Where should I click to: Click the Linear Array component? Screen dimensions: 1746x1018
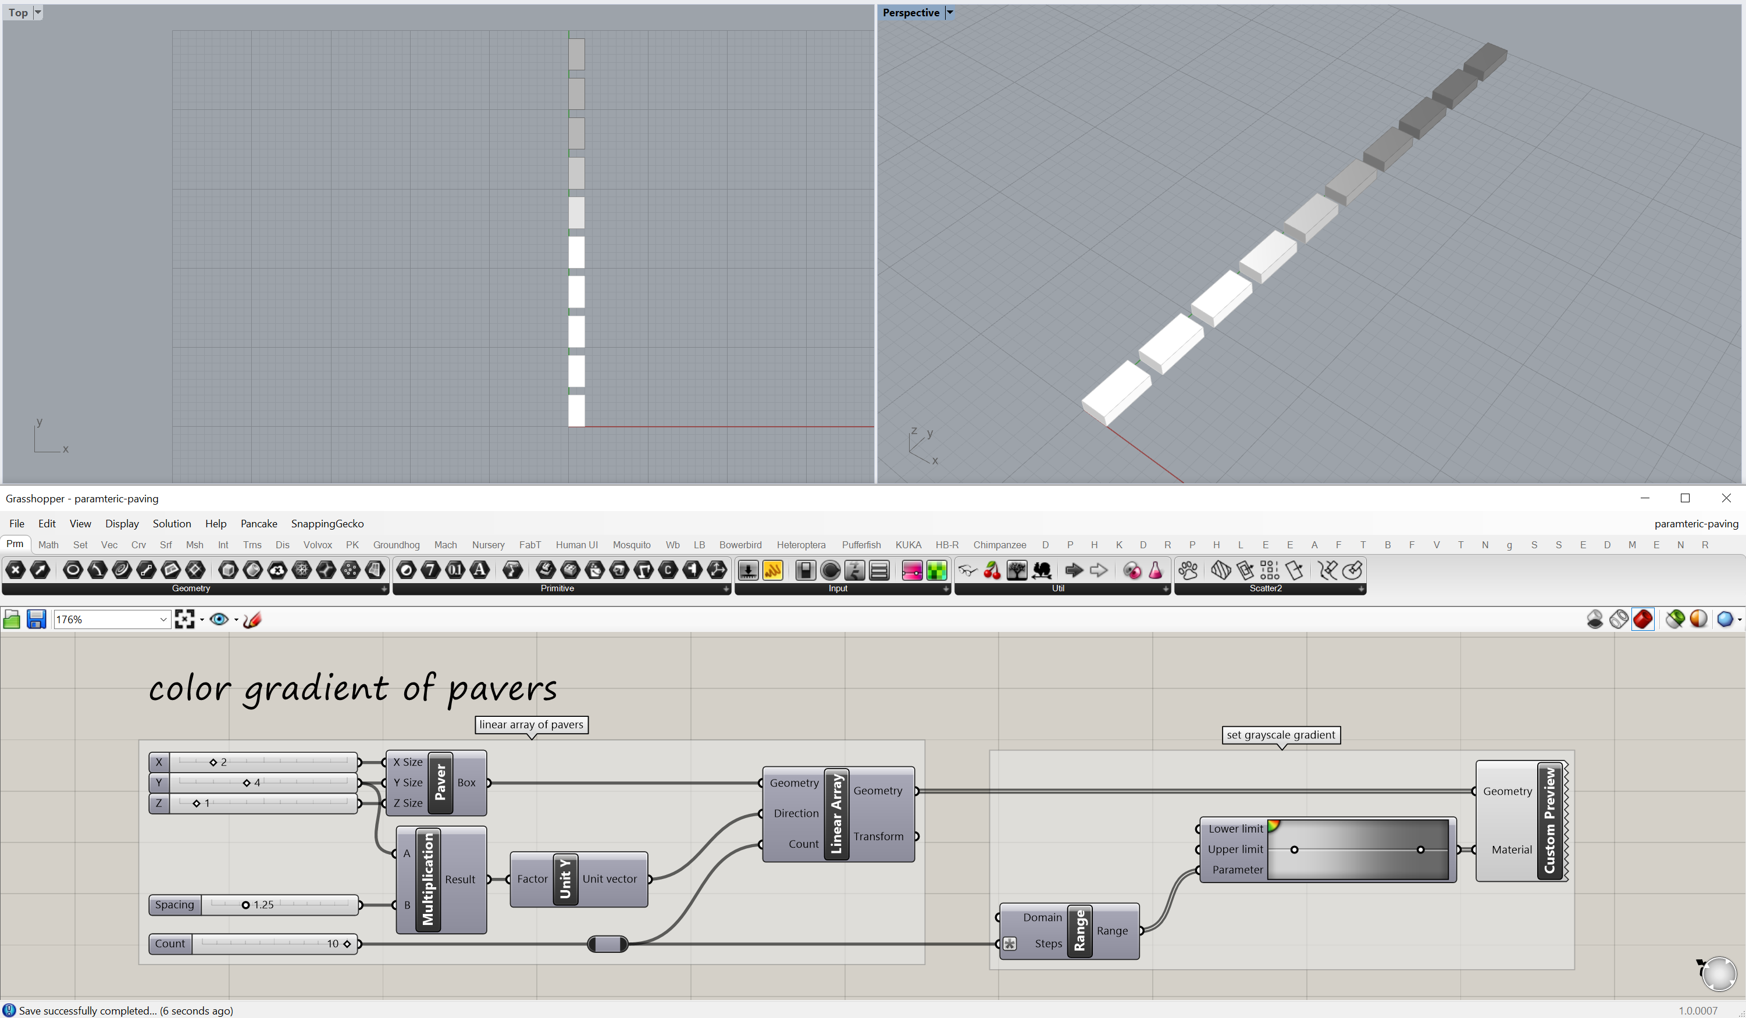pyautogui.click(x=836, y=814)
